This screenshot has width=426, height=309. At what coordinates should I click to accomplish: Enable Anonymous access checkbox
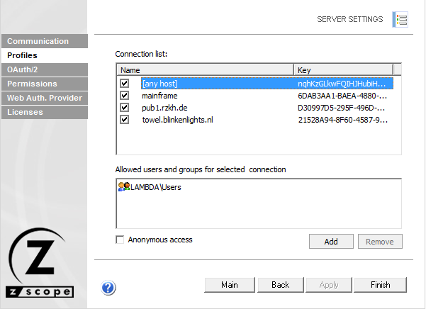(x=120, y=240)
